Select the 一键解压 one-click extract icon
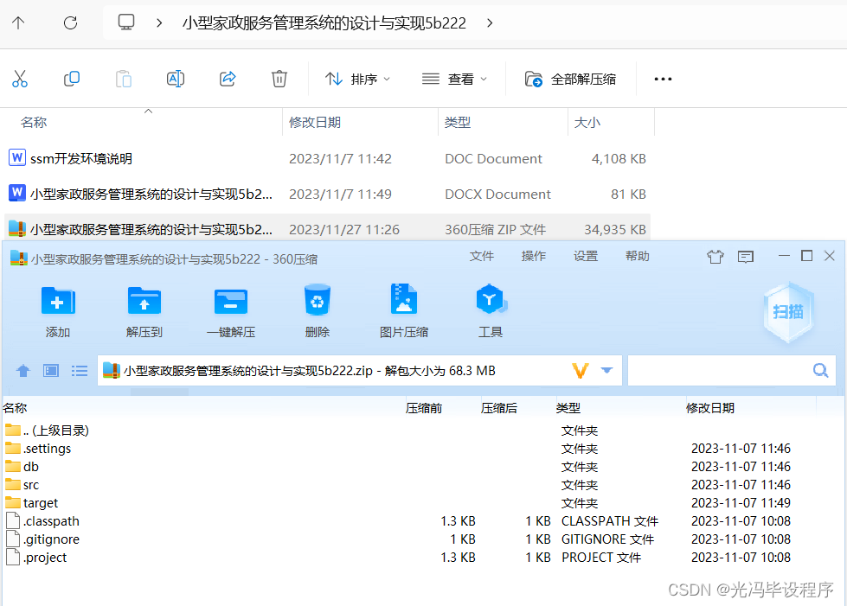847x606 pixels. pyautogui.click(x=230, y=309)
